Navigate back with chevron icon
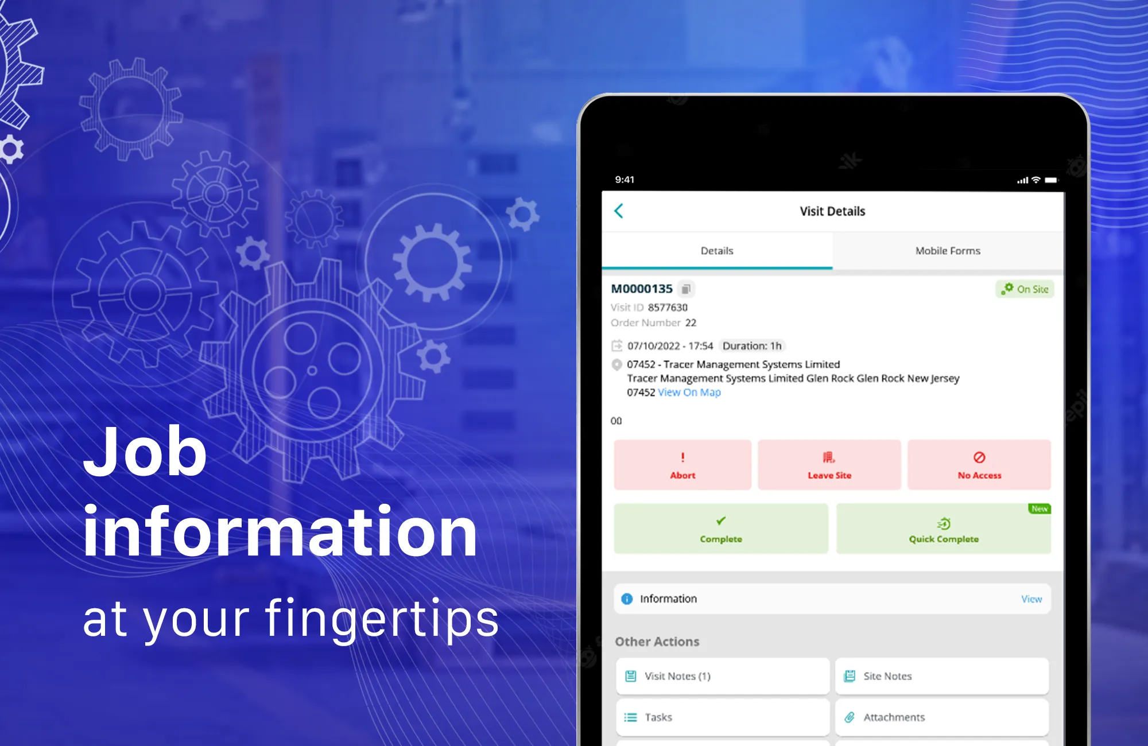1148x746 pixels. [618, 211]
